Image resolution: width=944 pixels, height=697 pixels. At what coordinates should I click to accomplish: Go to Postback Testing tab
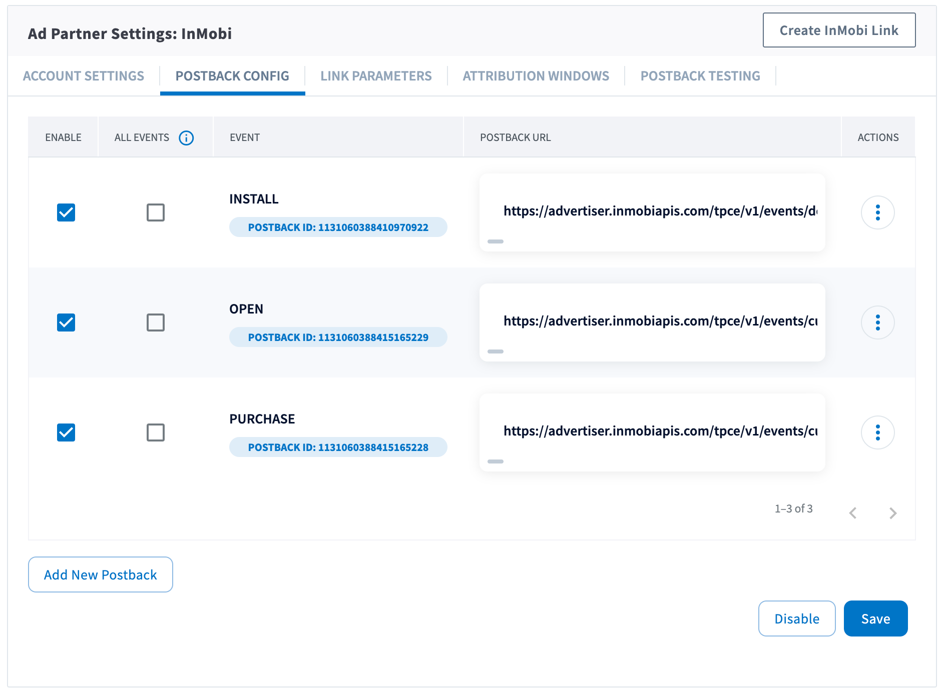700,76
